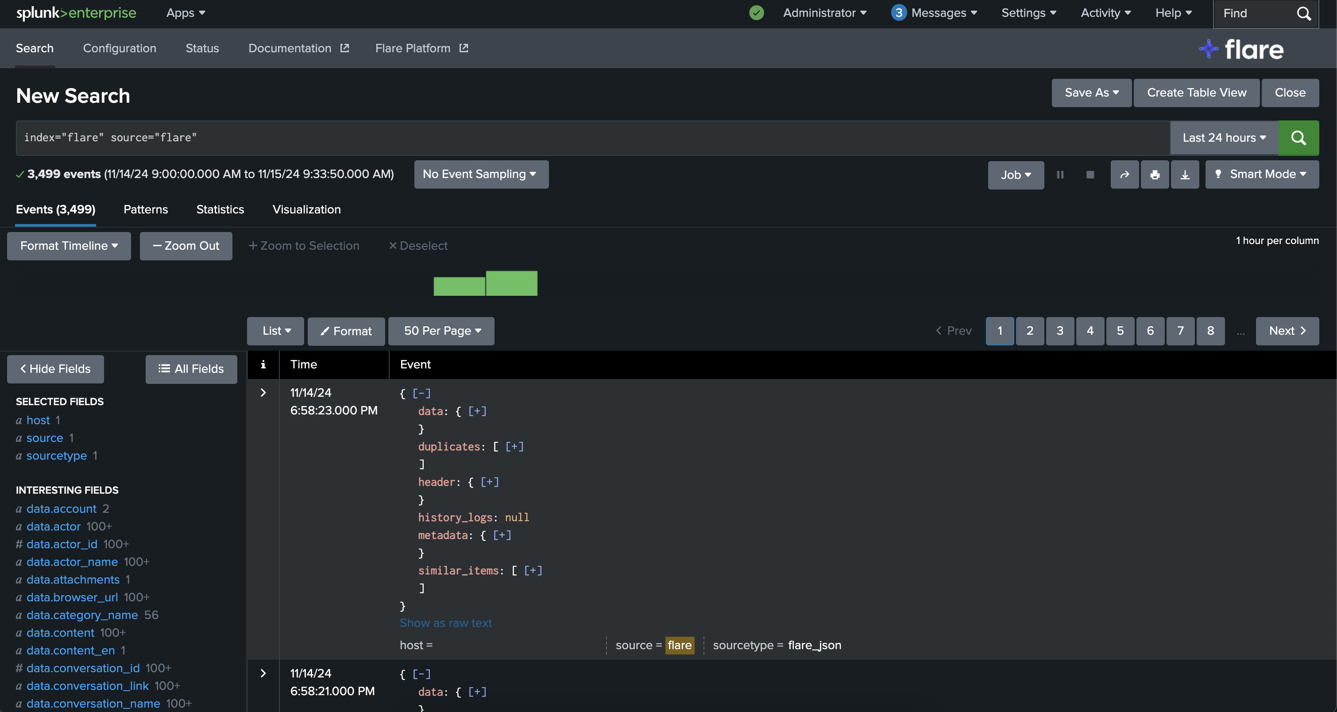This screenshot has height=712, width=1337.
Task: Export search results with download icon
Action: coord(1185,175)
